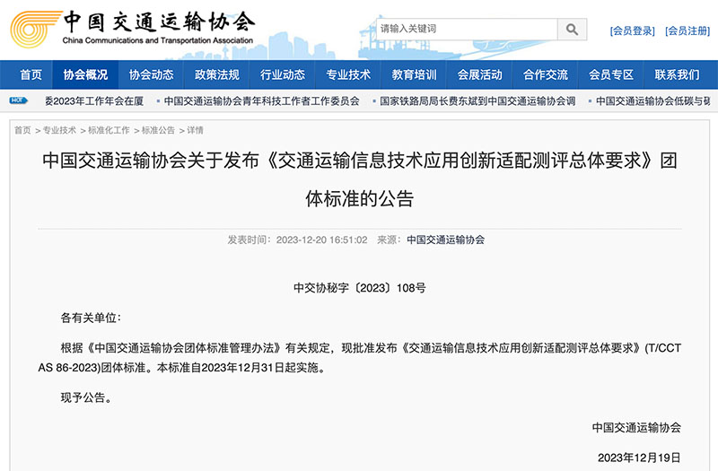Navigate to 教育培训 in the menu bar
Screen dimensions: 718x471
[414, 74]
